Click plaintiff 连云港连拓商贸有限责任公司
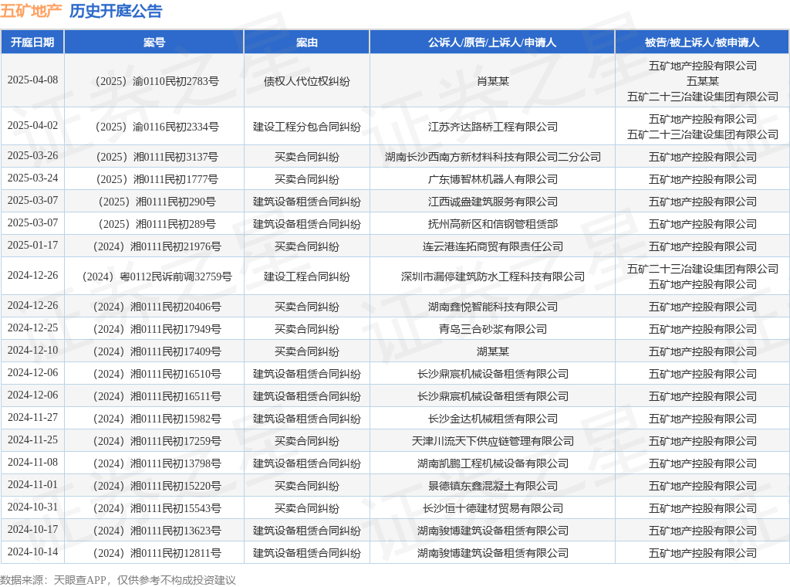Image resolution: width=790 pixels, height=587 pixels. [x=493, y=246]
